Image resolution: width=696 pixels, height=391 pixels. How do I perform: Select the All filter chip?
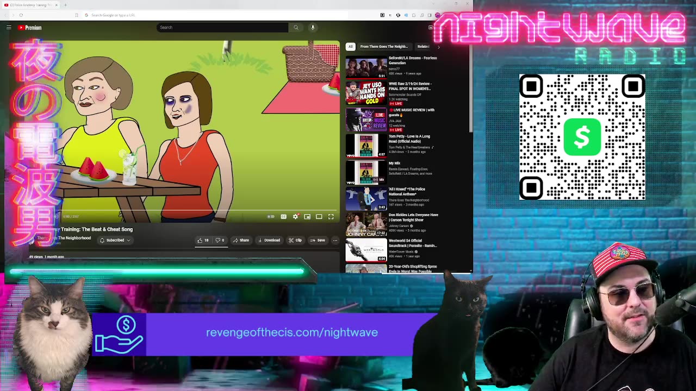(x=351, y=46)
